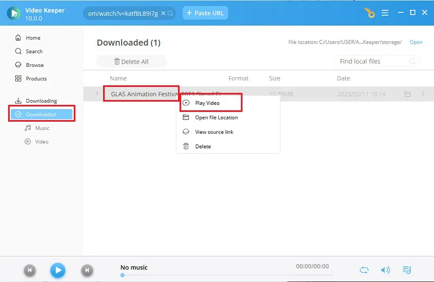Image resolution: width=434 pixels, height=282 pixels.
Task: Choose Delete in the context menu
Action: [x=203, y=147]
